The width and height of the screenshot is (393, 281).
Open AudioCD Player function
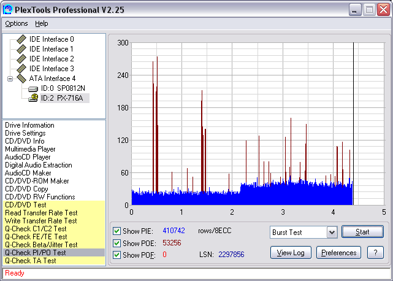[x=28, y=157]
